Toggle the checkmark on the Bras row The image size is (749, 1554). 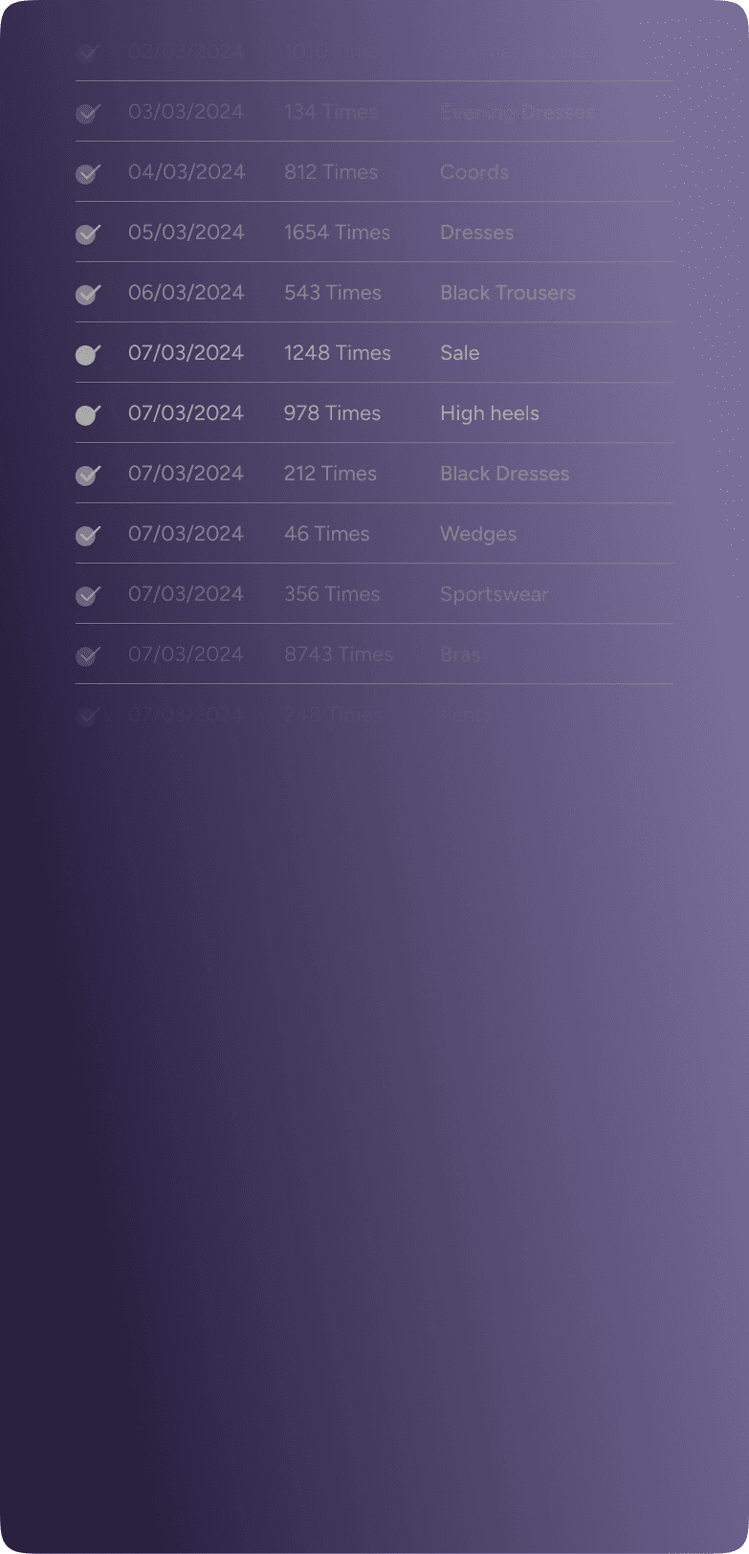[x=88, y=655]
